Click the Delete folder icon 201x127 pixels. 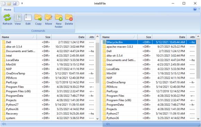click(69, 18)
